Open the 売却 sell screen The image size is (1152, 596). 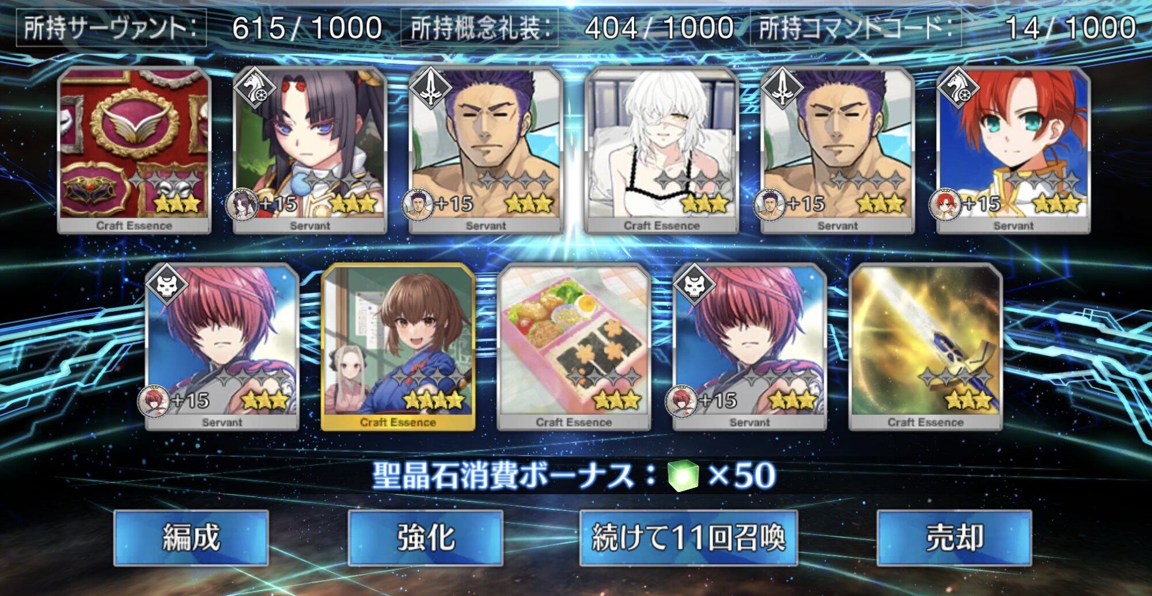click(x=954, y=538)
